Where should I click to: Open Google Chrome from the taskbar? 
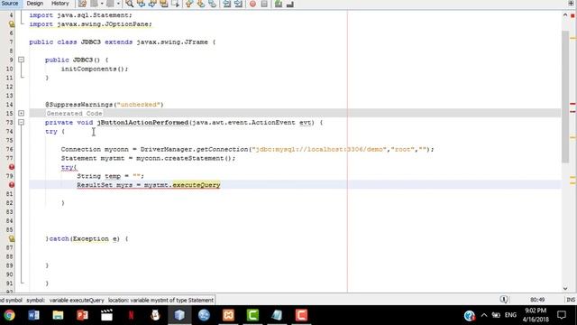[x=9, y=315]
